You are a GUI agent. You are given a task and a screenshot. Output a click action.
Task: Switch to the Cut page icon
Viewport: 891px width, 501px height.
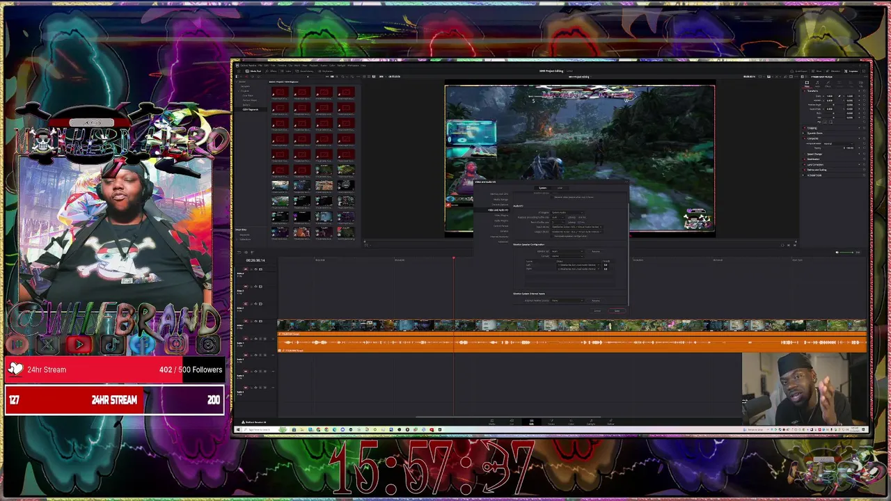(512, 422)
